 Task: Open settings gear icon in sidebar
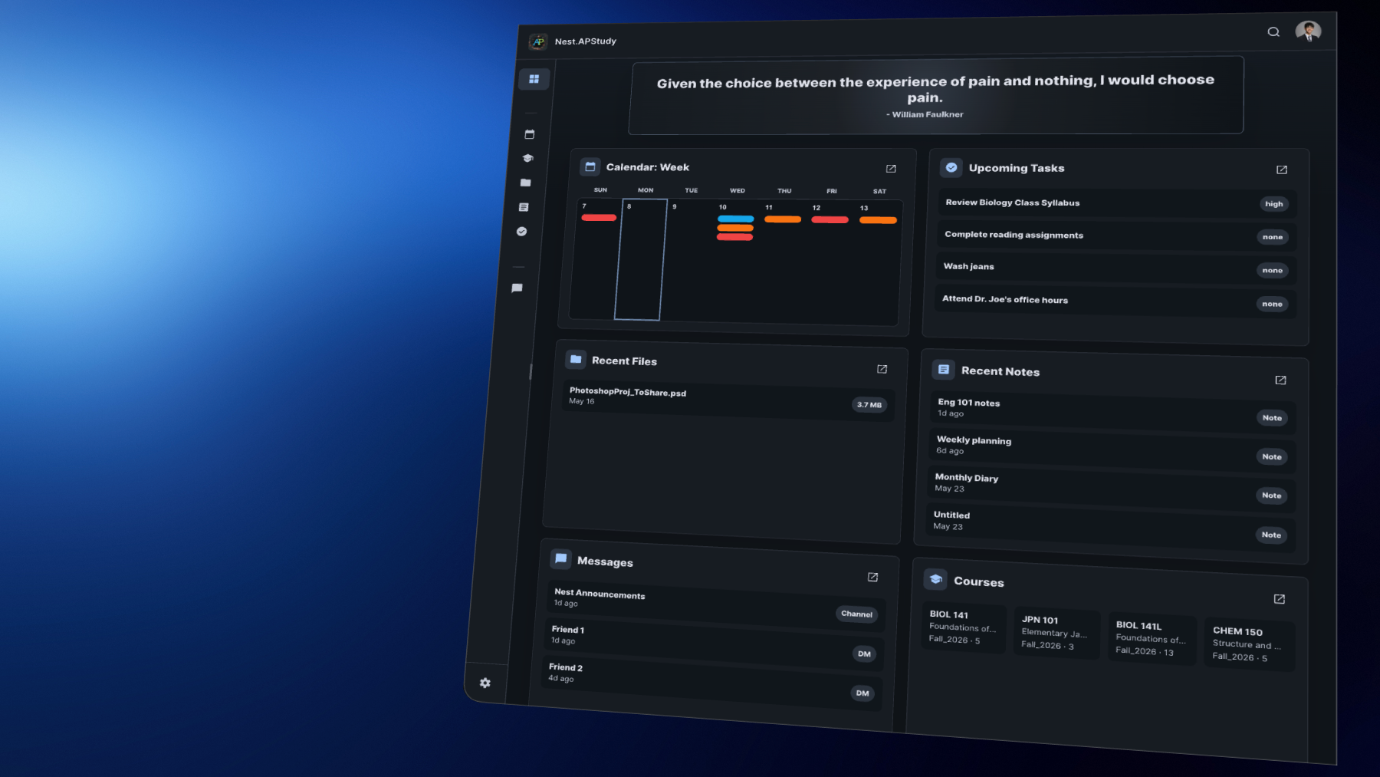click(x=485, y=683)
